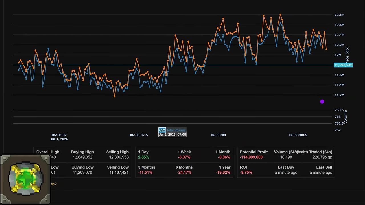Click the 762.5 volume axis label

point(339,124)
